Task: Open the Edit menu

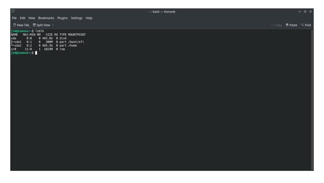Action: [22, 18]
